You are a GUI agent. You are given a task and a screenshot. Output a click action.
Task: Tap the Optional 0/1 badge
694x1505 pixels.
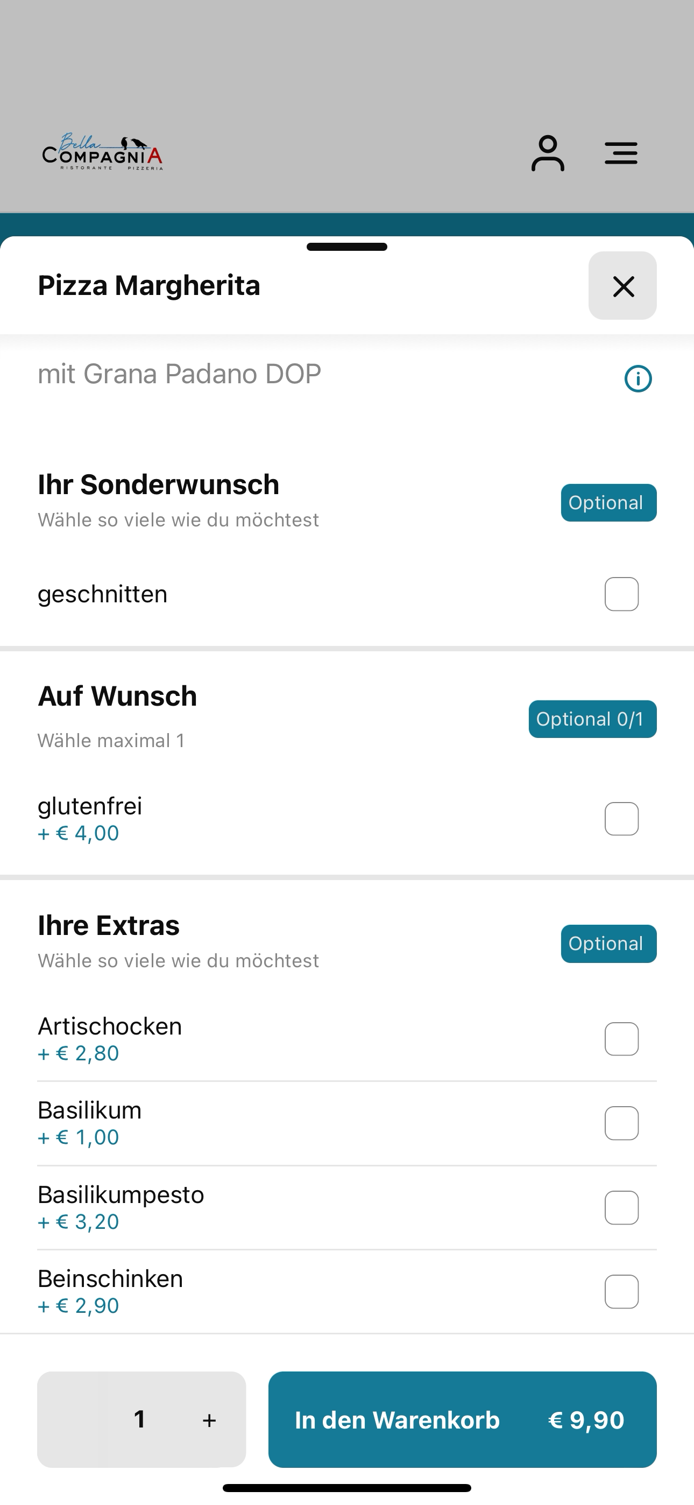592,719
